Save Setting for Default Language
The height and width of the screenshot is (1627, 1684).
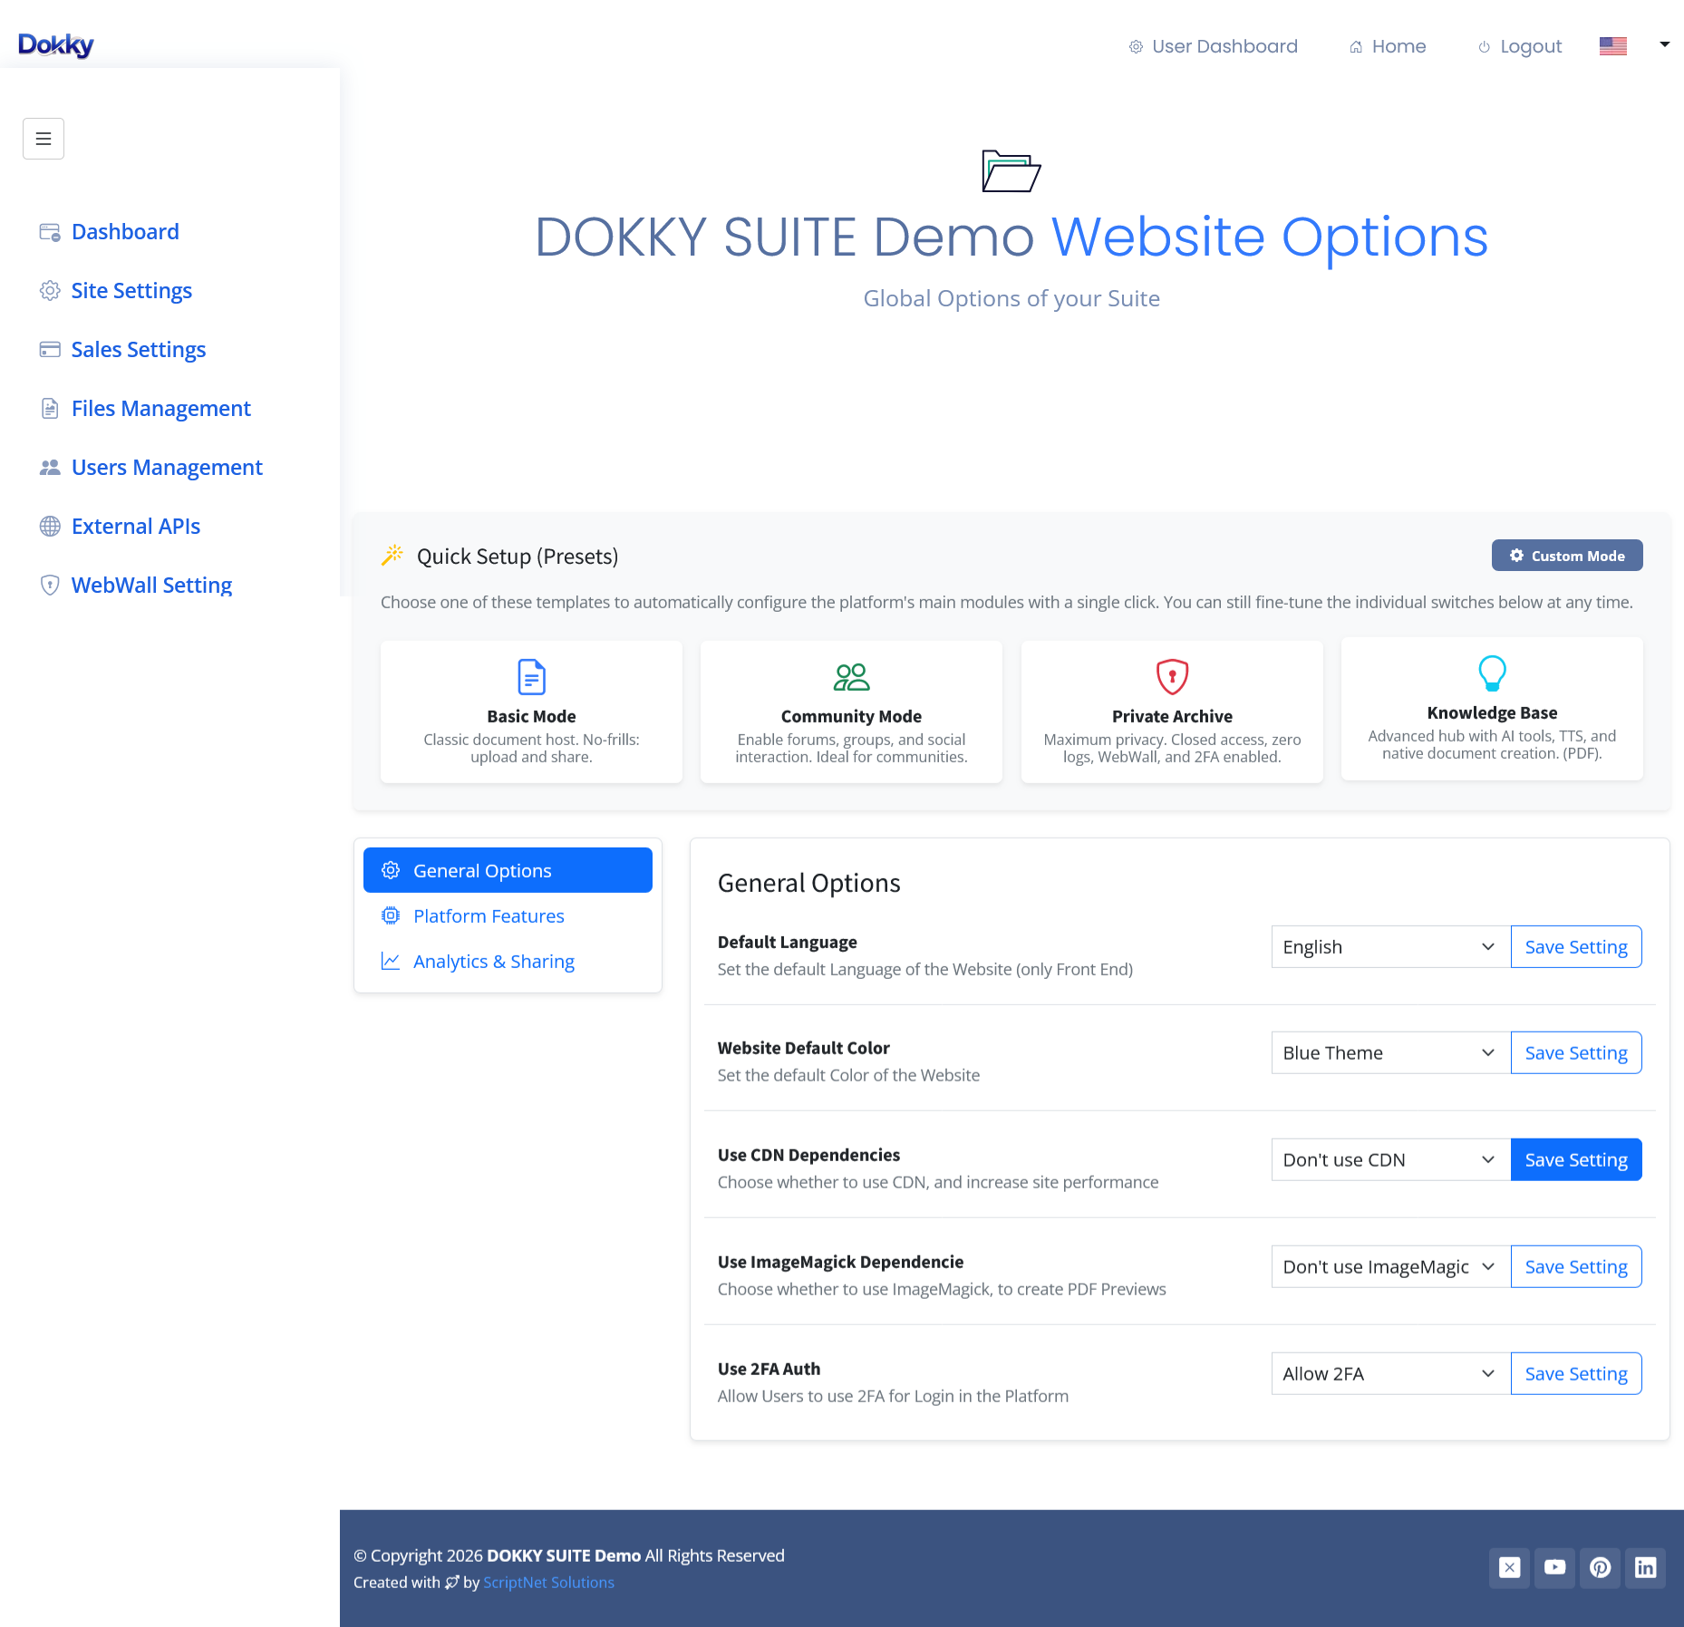pos(1576,947)
